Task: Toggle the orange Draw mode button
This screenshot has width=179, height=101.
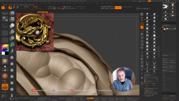Action: tap(10, 8)
